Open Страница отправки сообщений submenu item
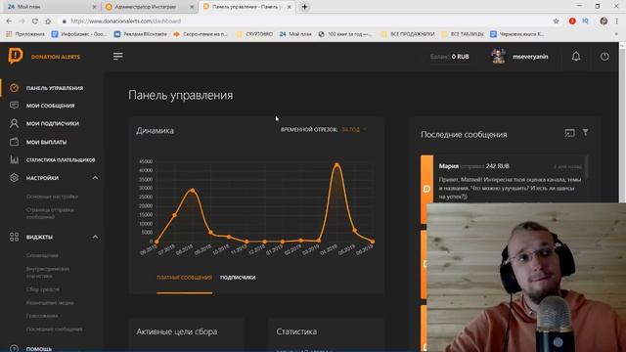This screenshot has width=626, height=352. (x=50, y=213)
